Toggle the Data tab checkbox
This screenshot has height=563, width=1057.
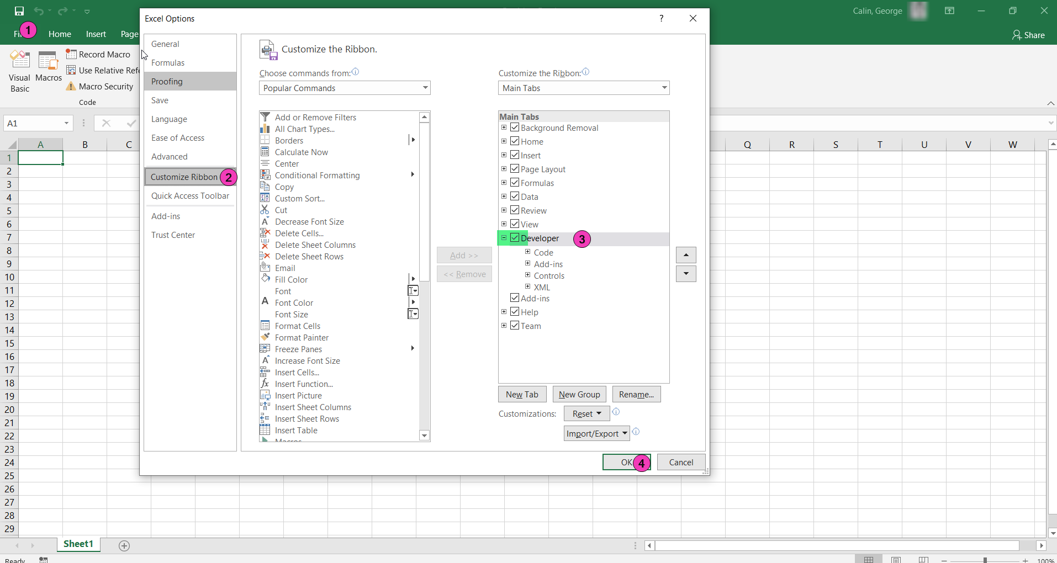pyautogui.click(x=515, y=196)
